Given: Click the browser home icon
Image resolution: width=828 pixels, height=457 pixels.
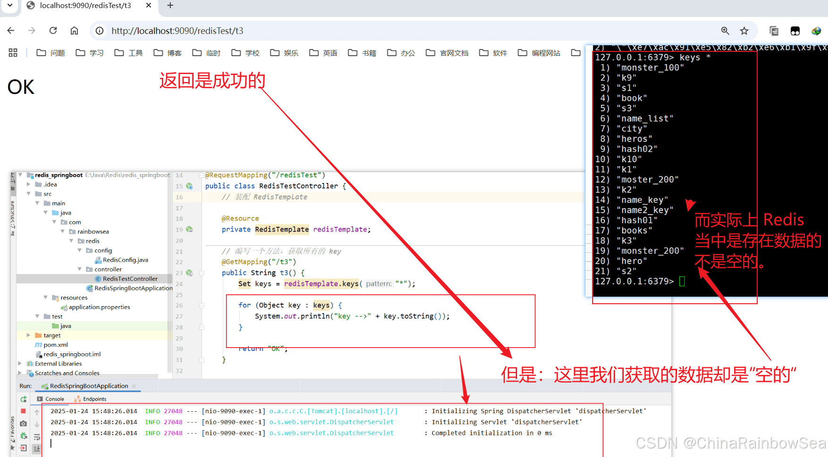Looking at the screenshot, I should 74,31.
